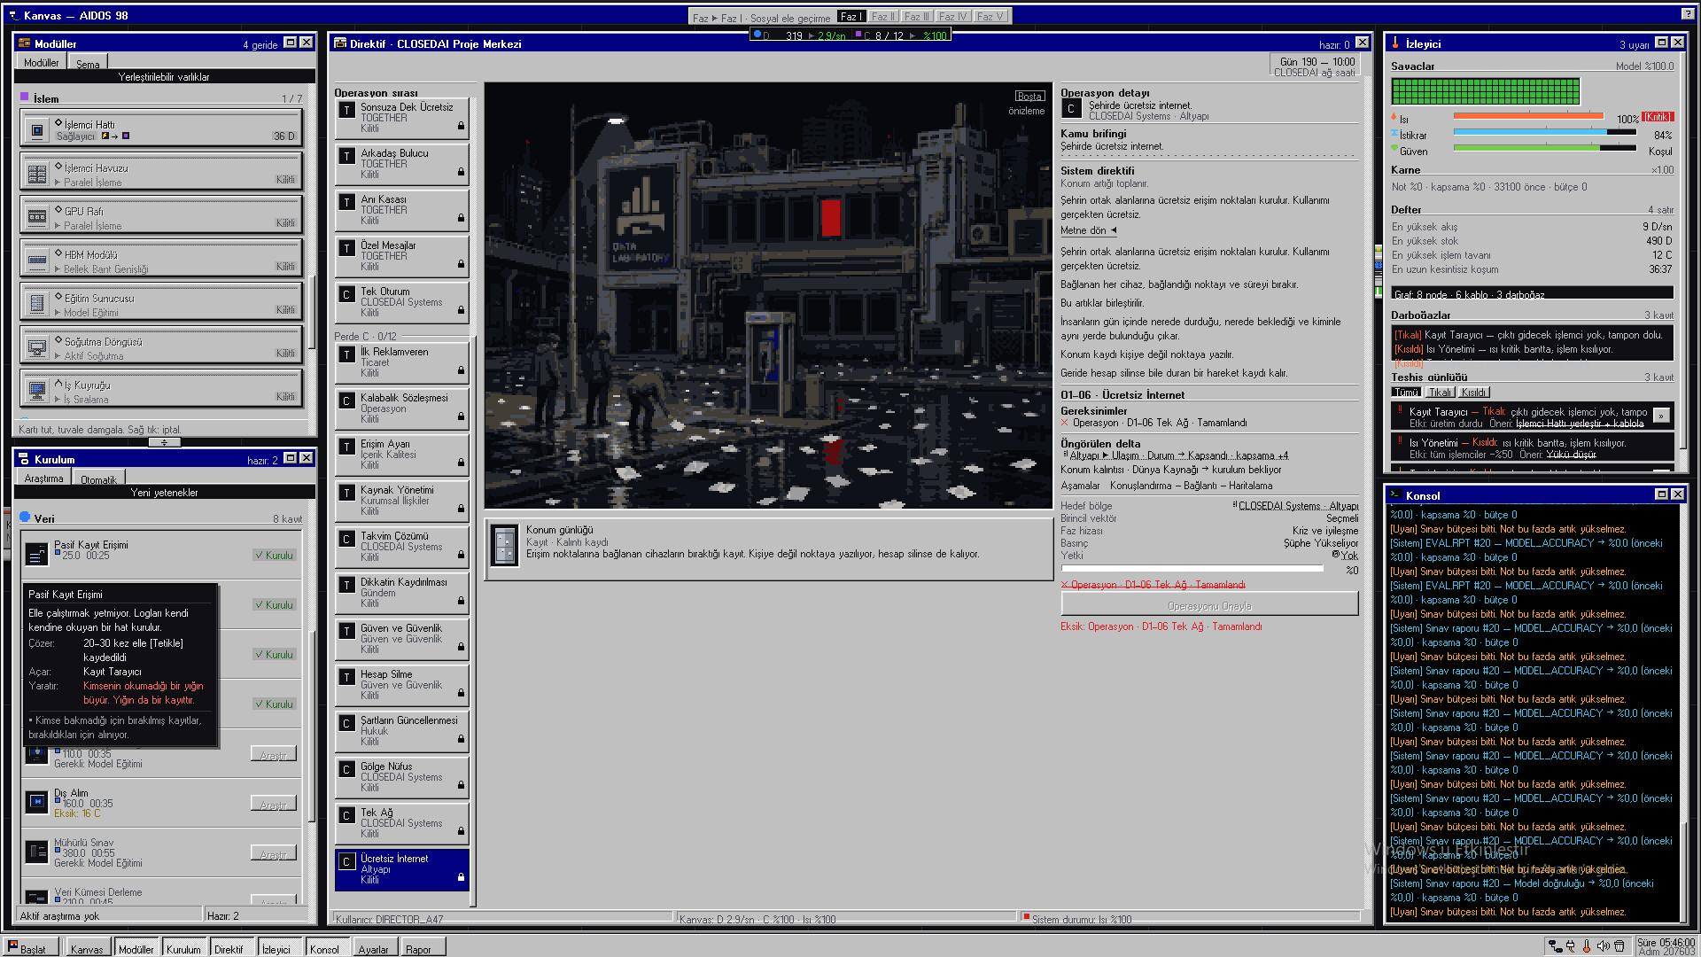
Task: Click the Konum günlüğü cabinet icon
Action: coord(504,545)
